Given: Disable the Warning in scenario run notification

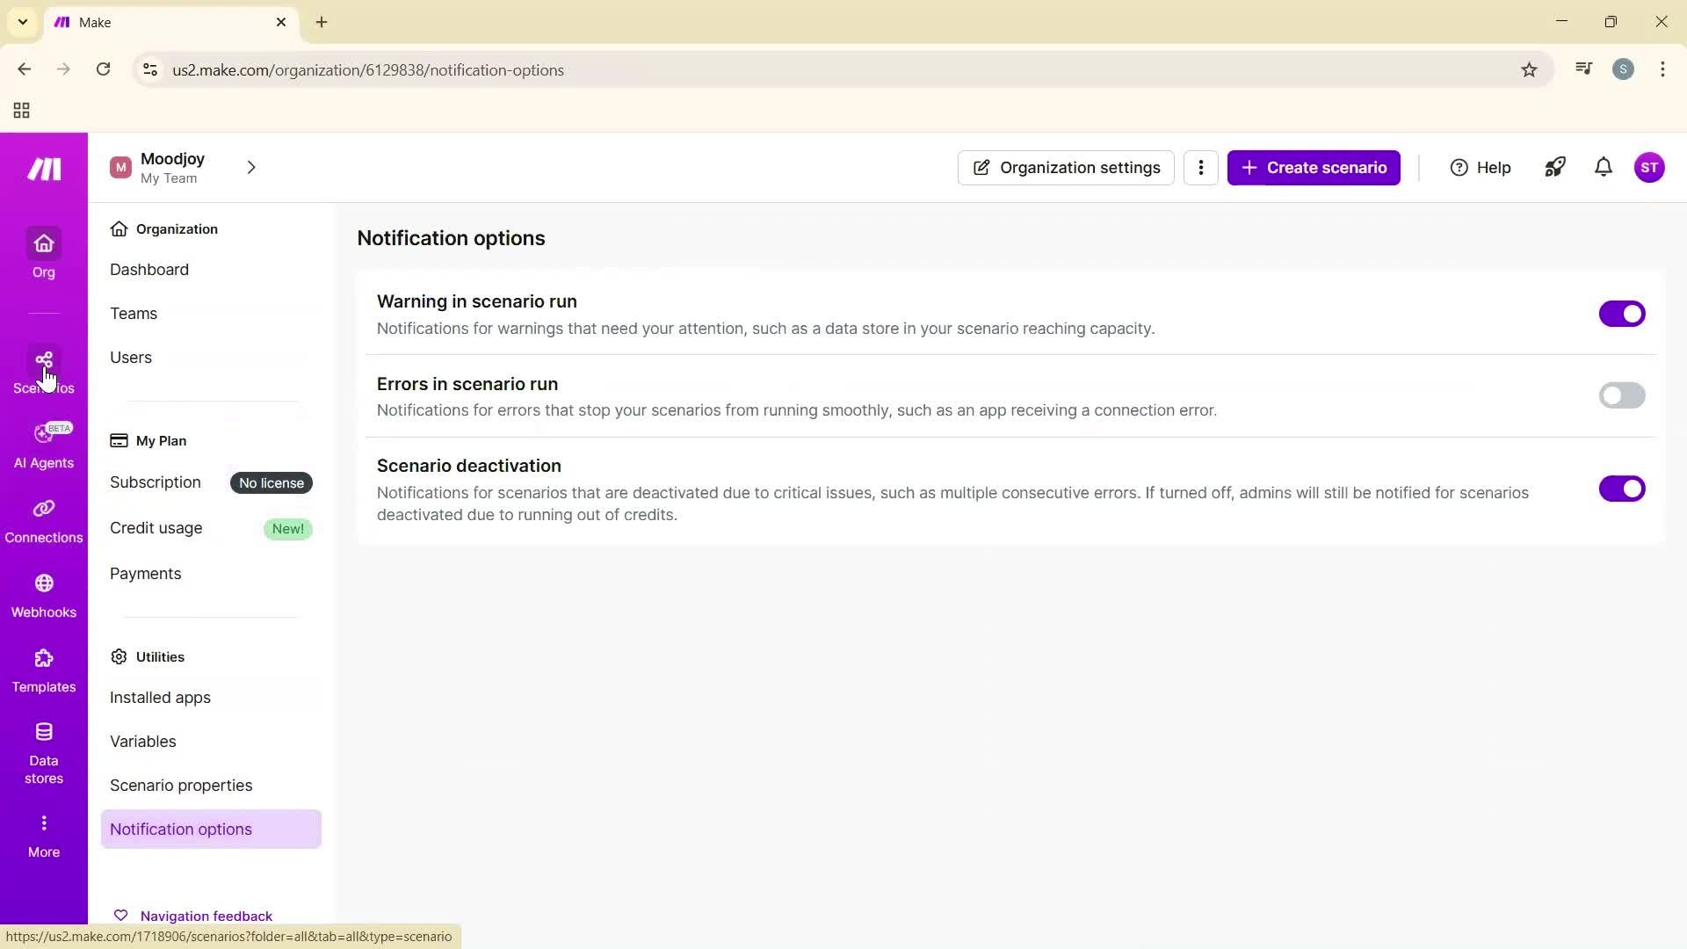Looking at the screenshot, I should 1621,314.
